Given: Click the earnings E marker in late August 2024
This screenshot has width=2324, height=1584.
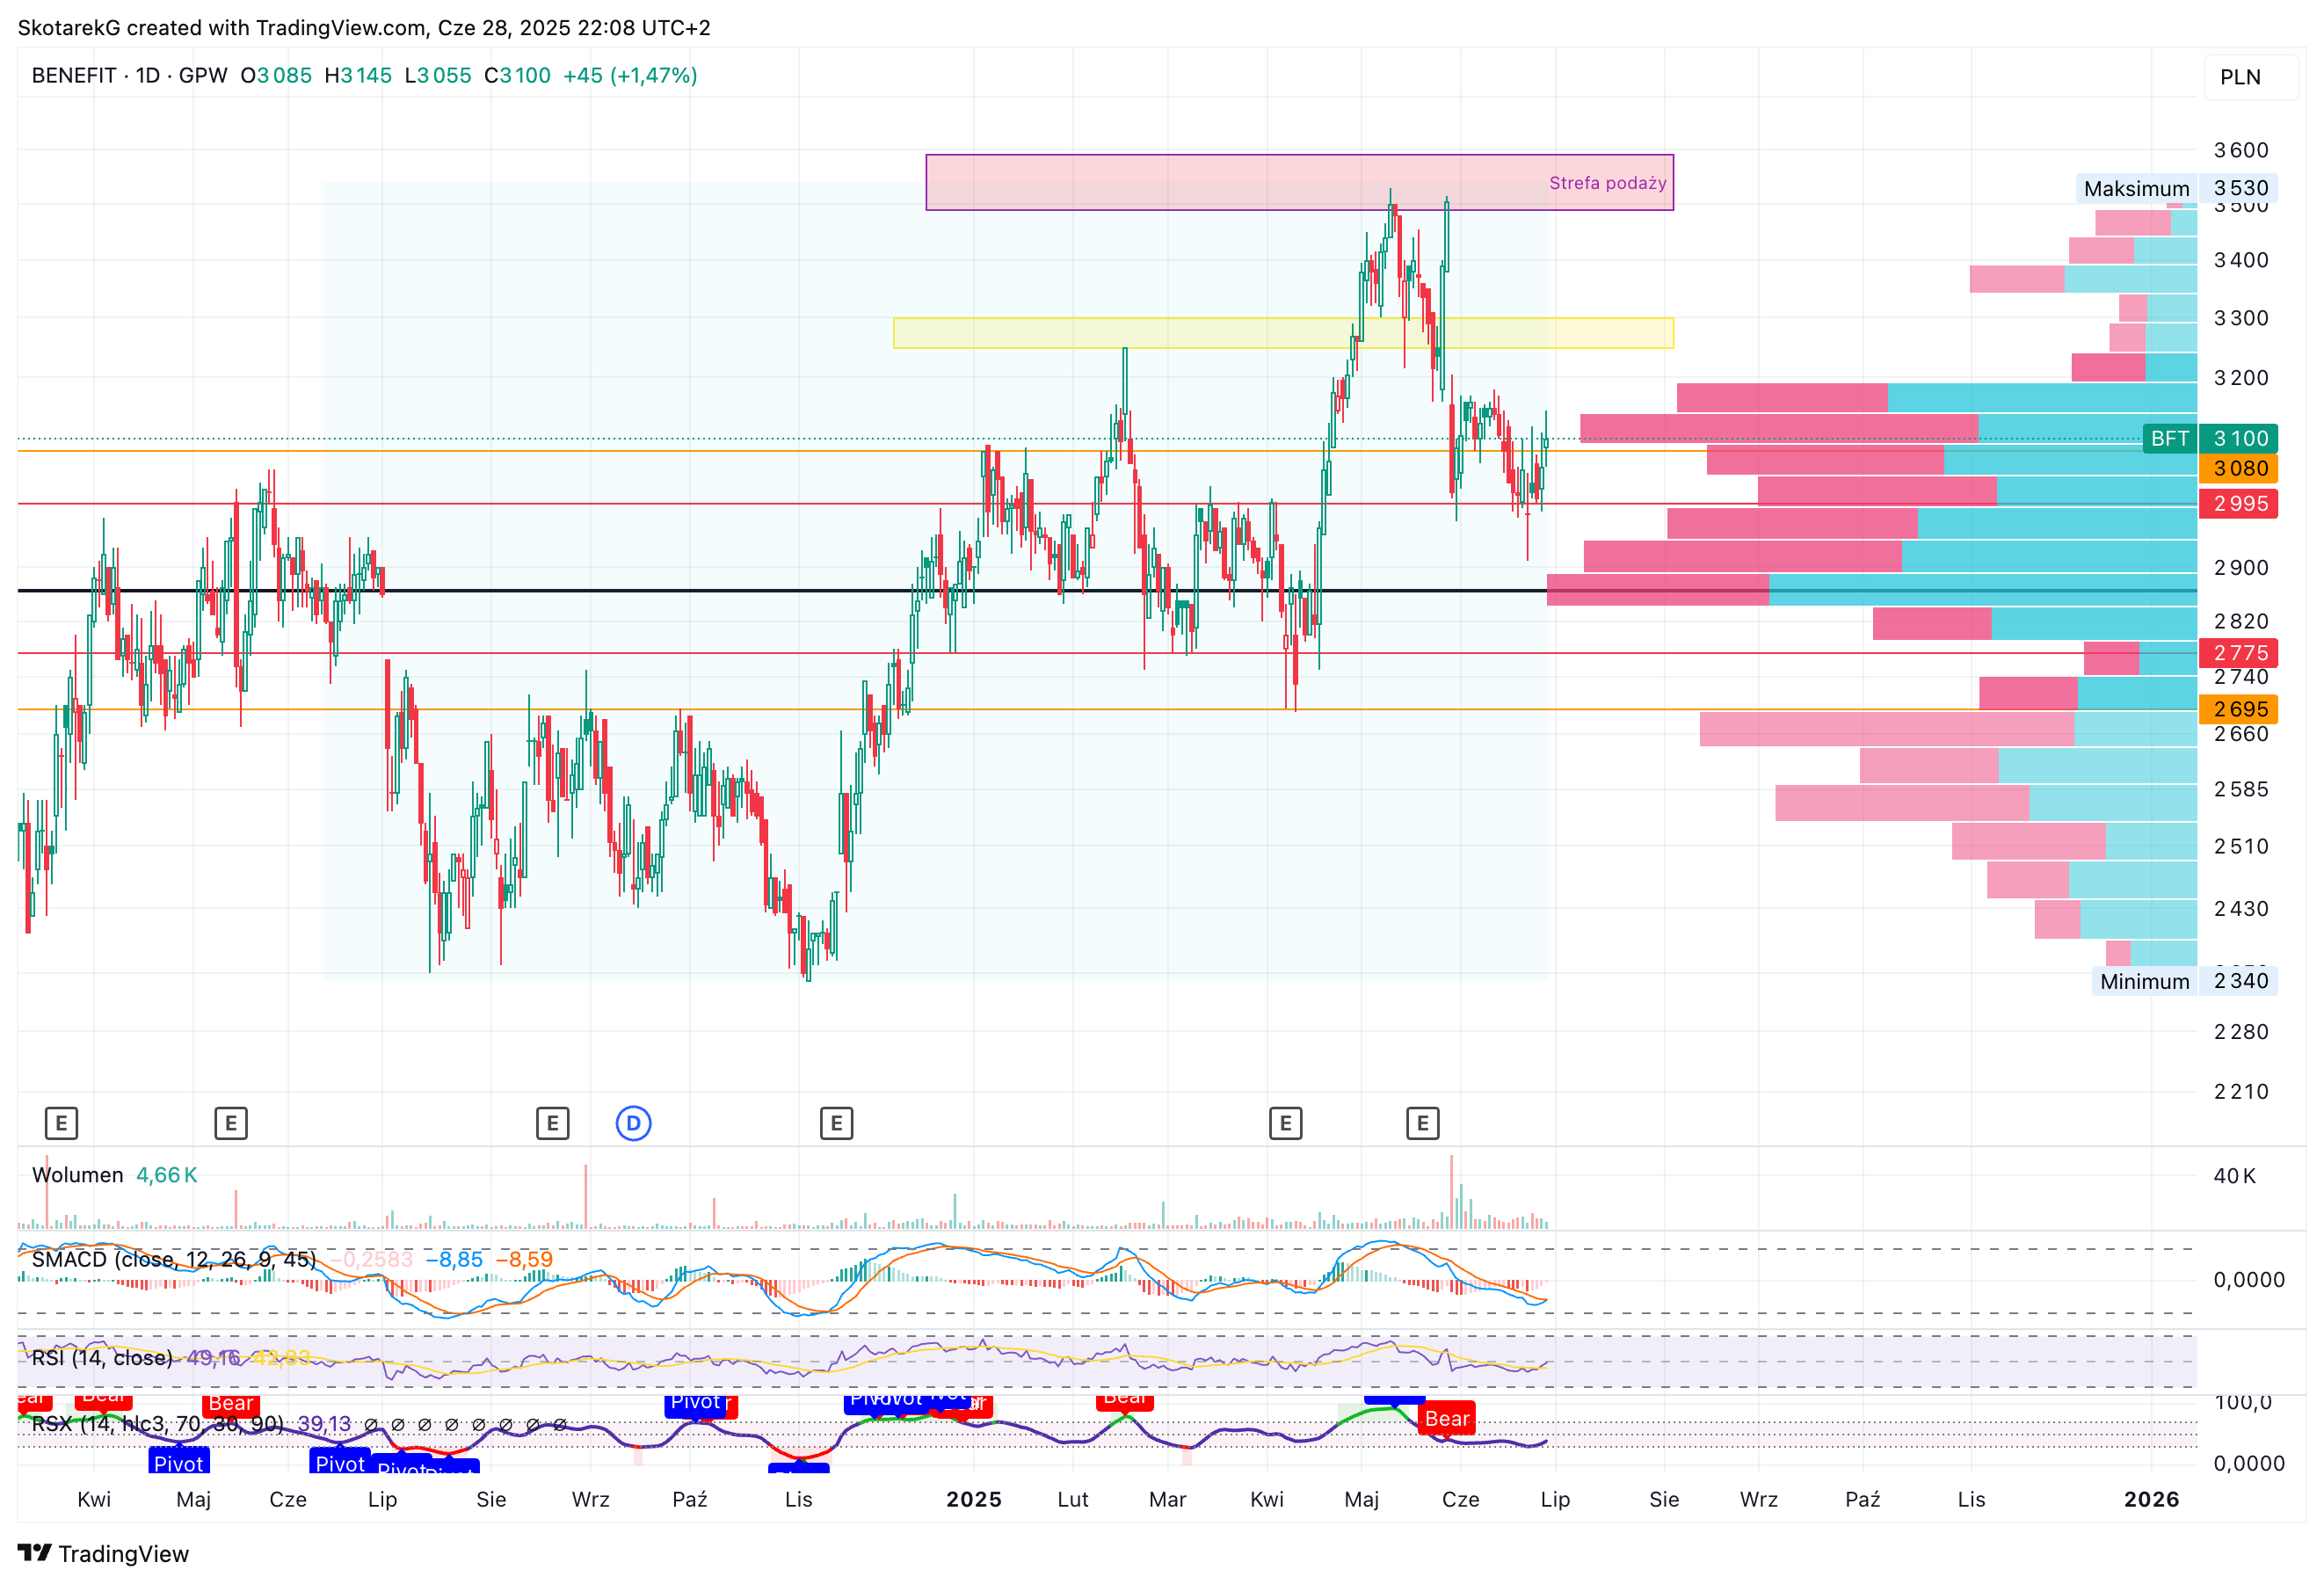Looking at the screenshot, I should pos(553,1123).
